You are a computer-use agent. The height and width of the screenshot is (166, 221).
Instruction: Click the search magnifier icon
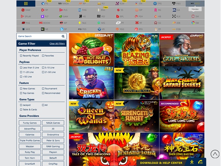(x=63, y=36)
